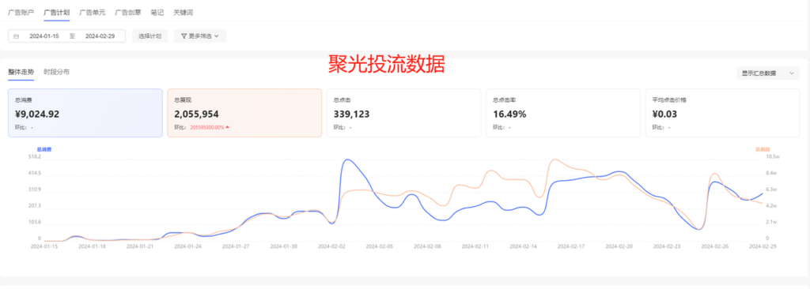The image size is (810, 289).
Task: Click the end date 2024-02-29 field
Action: [100, 36]
